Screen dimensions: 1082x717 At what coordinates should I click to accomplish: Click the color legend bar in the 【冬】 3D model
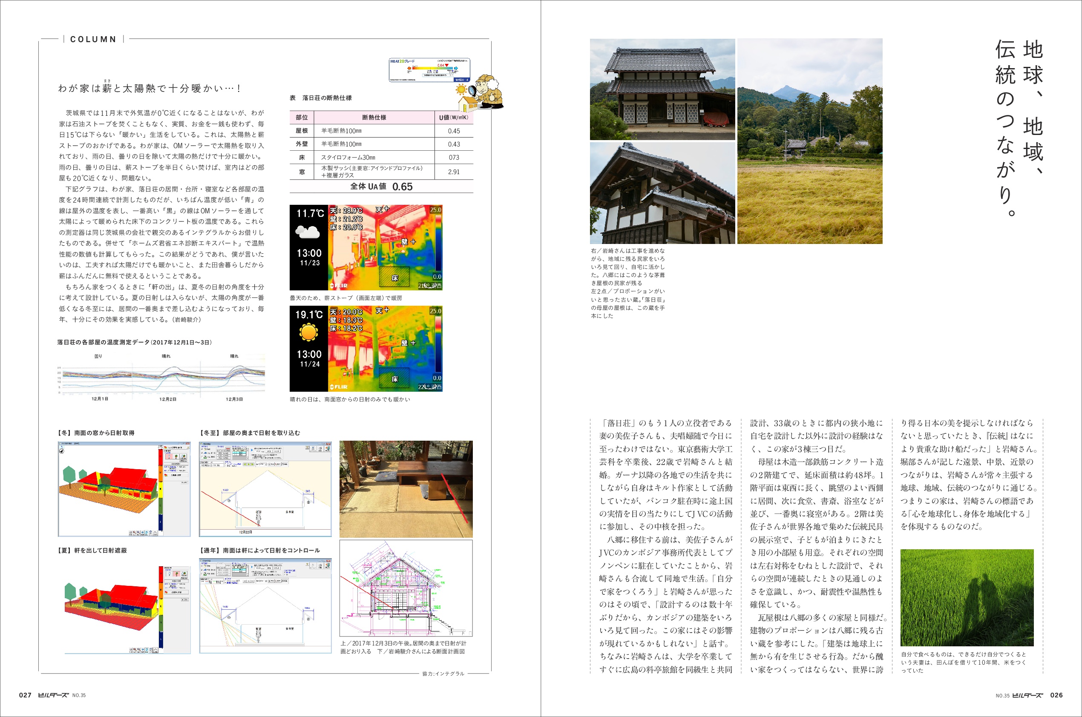point(161,488)
